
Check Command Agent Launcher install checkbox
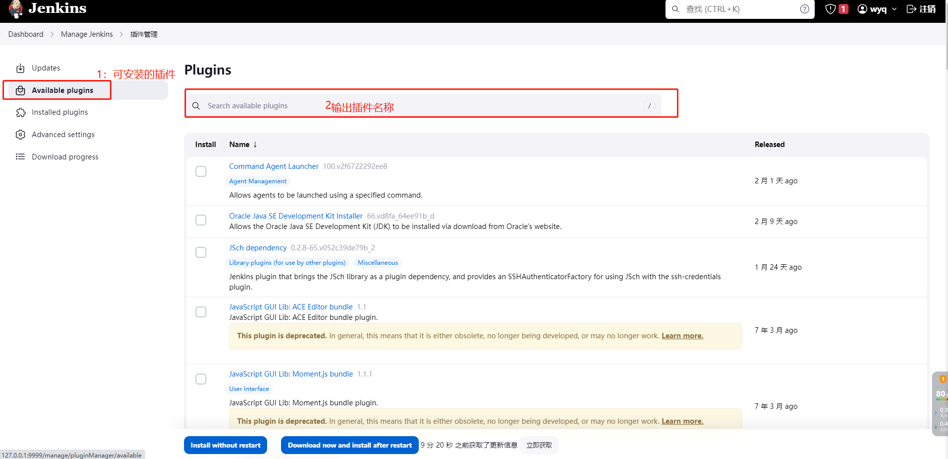pos(201,171)
